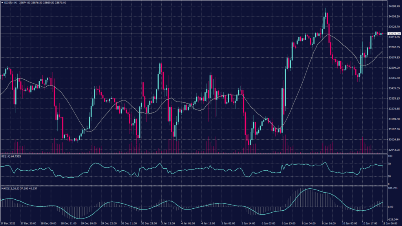The image size is (402, 226).
Task: Click the 32943.95 price scale label
Action: 394,149
